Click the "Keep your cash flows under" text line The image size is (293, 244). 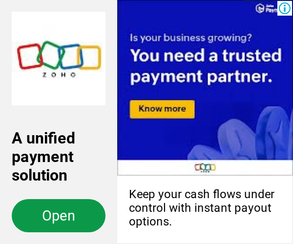click(x=202, y=194)
